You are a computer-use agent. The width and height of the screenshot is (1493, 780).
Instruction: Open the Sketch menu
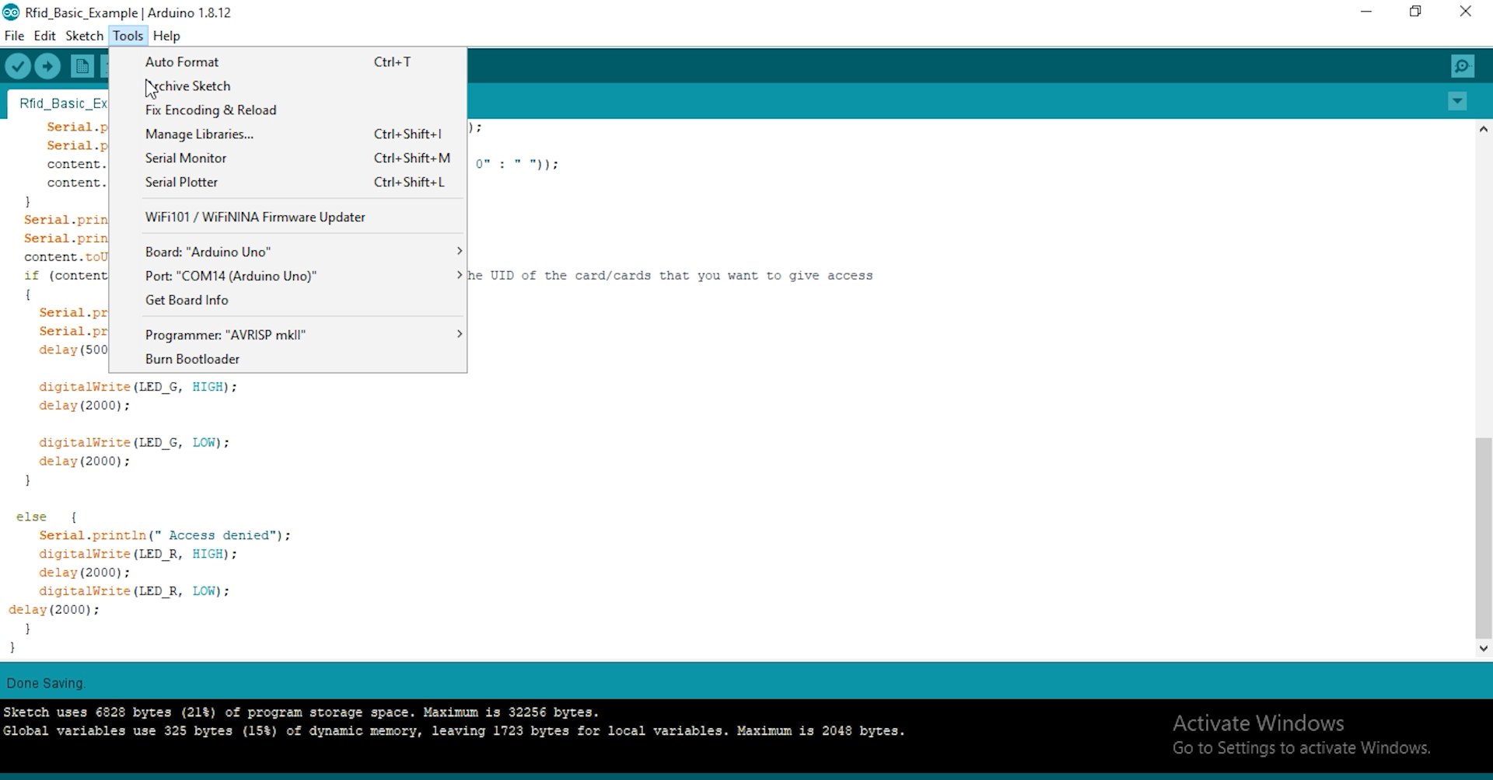click(x=84, y=36)
